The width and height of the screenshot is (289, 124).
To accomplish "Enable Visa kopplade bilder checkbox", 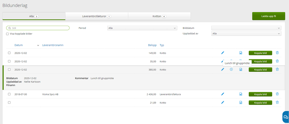I will click(8, 34).
